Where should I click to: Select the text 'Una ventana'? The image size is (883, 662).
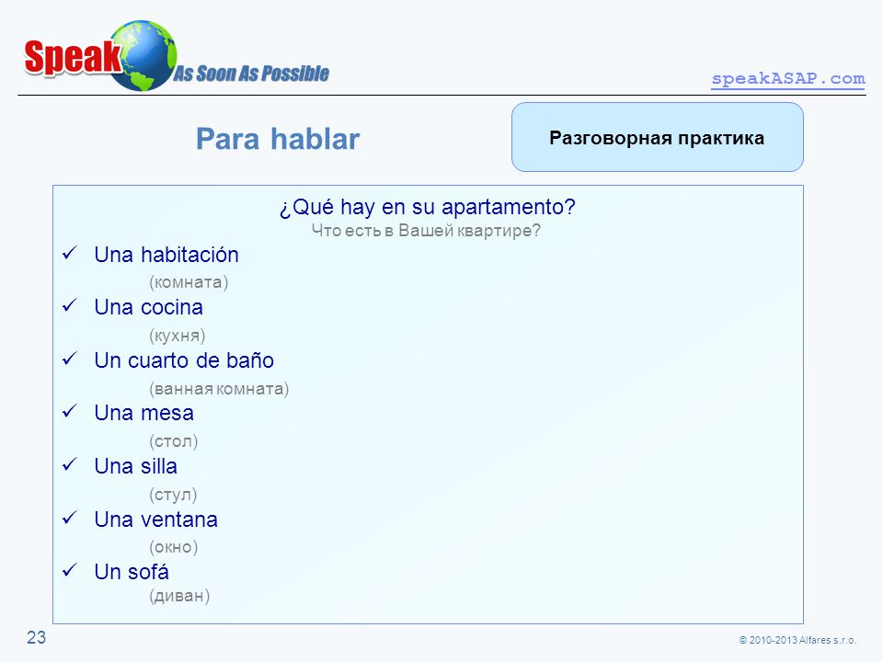click(156, 519)
